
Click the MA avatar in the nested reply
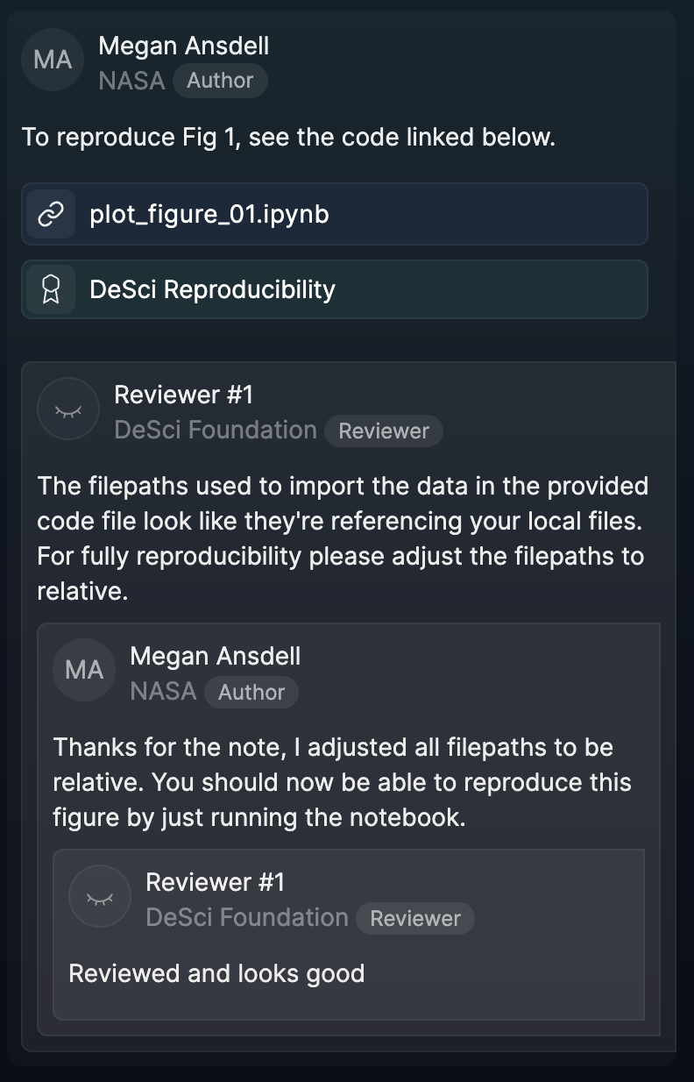[x=84, y=671]
